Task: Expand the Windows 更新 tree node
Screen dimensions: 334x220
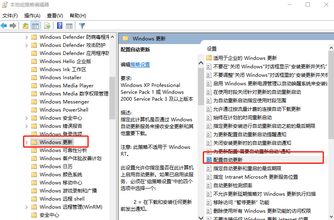Action: click(x=27, y=142)
